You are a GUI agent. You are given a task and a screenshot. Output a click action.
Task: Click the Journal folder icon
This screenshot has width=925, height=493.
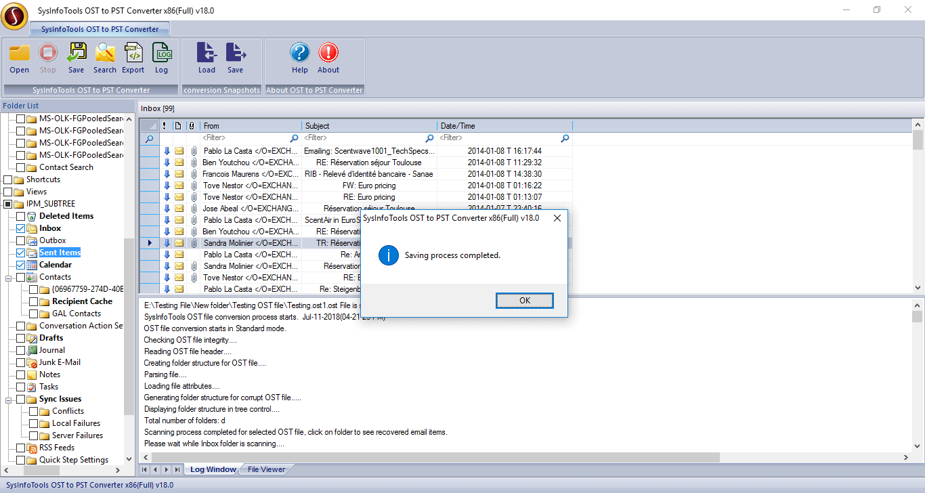[x=32, y=350]
